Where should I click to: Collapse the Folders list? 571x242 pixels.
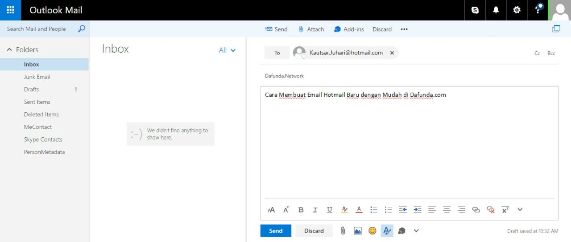pos(9,50)
